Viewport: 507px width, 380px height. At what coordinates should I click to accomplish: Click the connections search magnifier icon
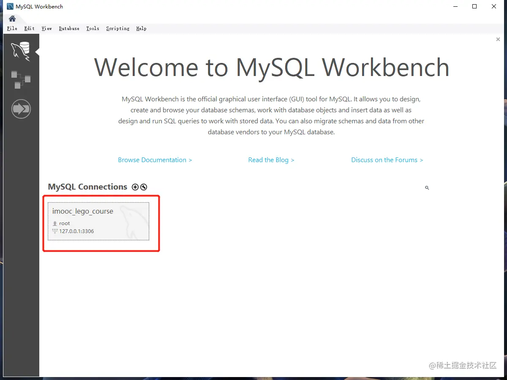[427, 187]
